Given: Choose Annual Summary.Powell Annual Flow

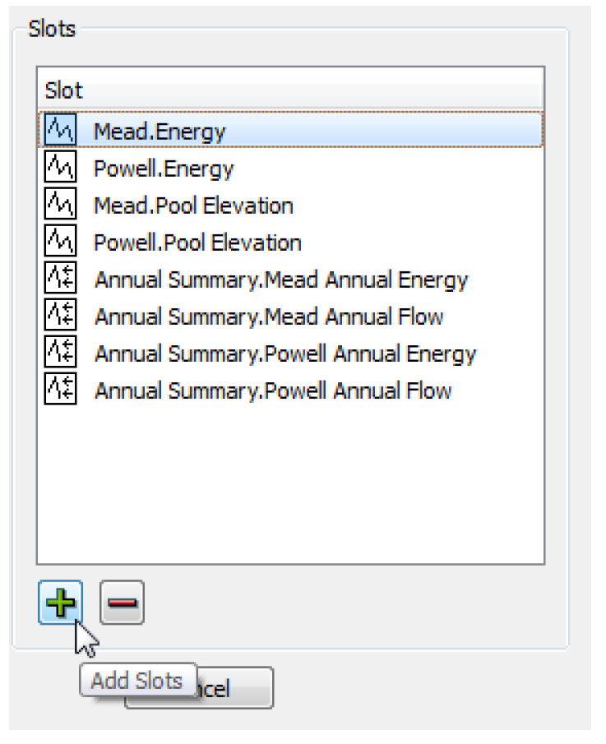Looking at the screenshot, I should [x=273, y=391].
